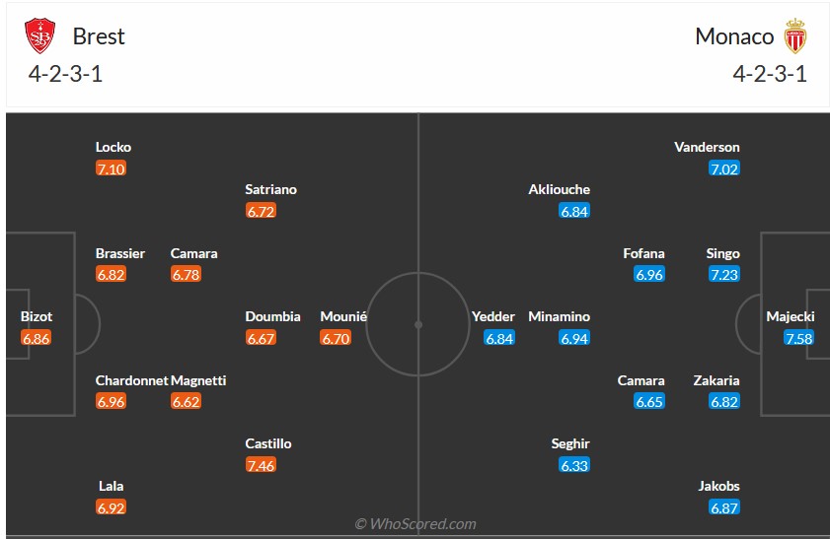Click the Brest club crest icon

click(40, 36)
